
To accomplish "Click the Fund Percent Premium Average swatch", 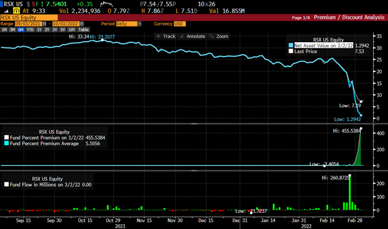I will [6, 143].
